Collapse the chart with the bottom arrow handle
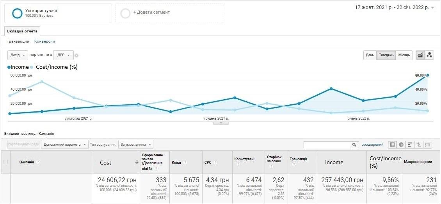The height and width of the screenshot is (204, 441). click(x=221, y=123)
